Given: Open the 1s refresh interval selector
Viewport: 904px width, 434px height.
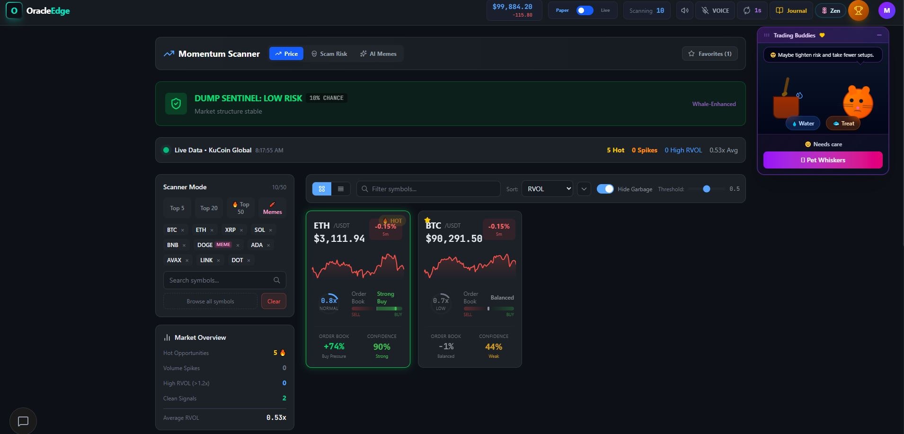Looking at the screenshot, I should pyautogui.click(x=752, y=10).
